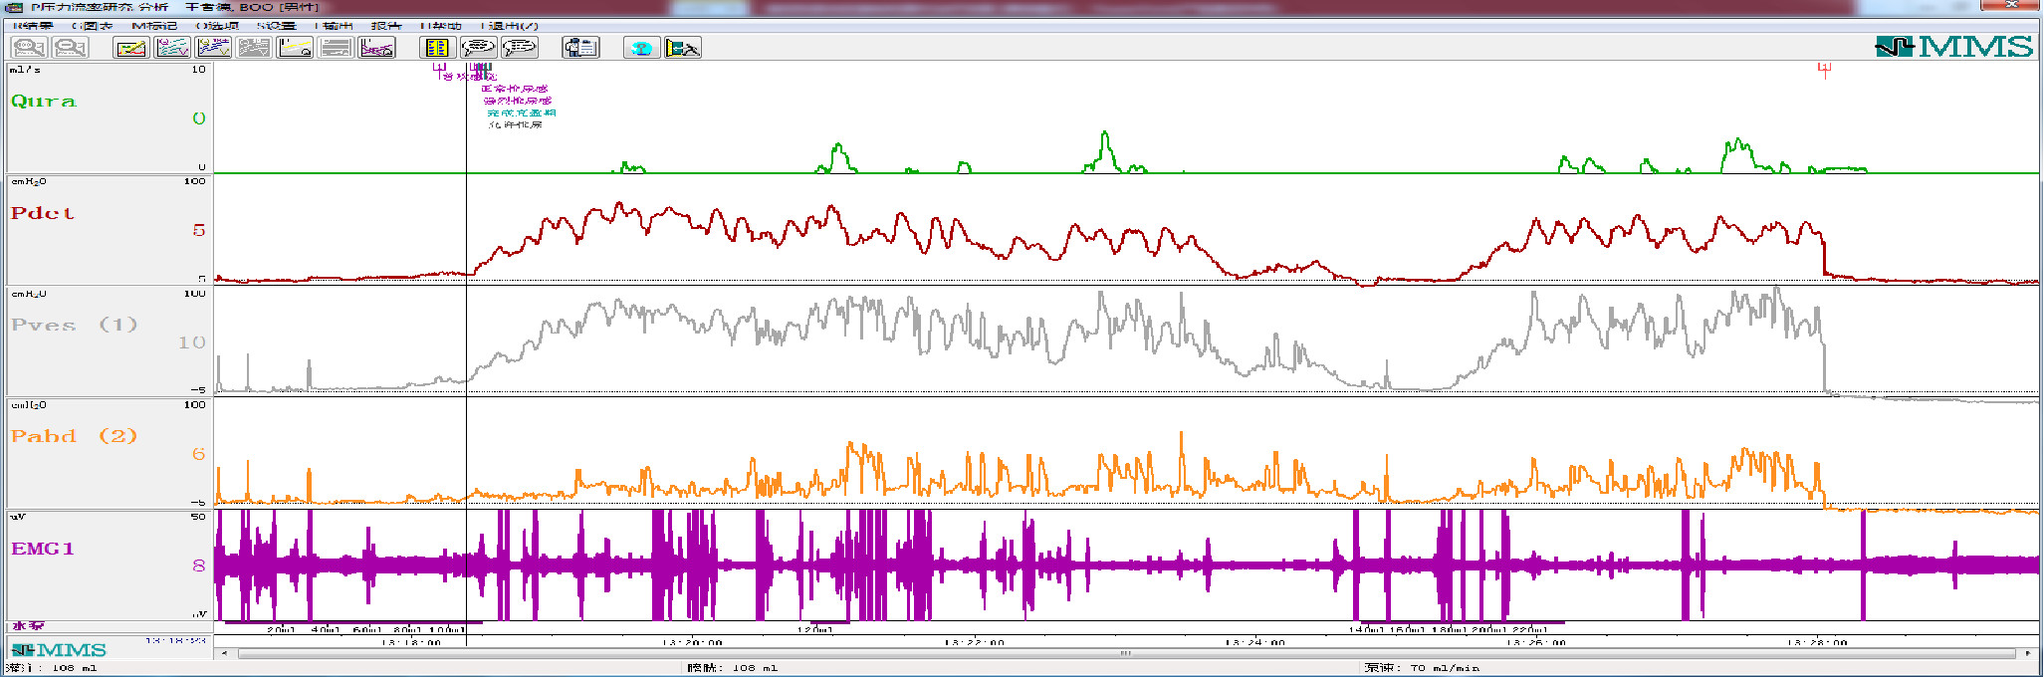
Task: Click the horizontal scrollbar thumb
Action: (x=1125, y=653)
